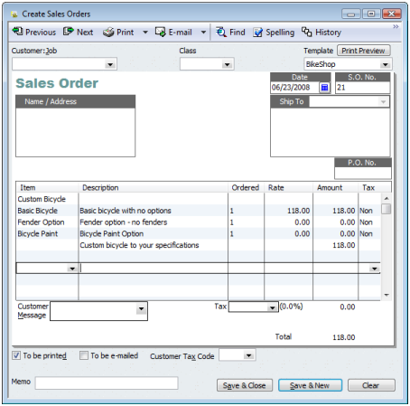
Task: Open the BikeShop template dropdown
Action: 386,64
